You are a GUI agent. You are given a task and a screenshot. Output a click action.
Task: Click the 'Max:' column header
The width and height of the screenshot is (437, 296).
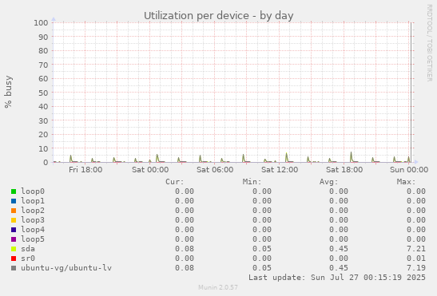[407, 182]
